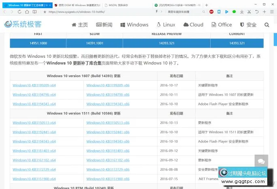Image resolution: width=277 pixels, height=189 pixels.
Task: Download Windows10-KB3161102-x64
Action: pyautogui.click(x=34, y=160)
